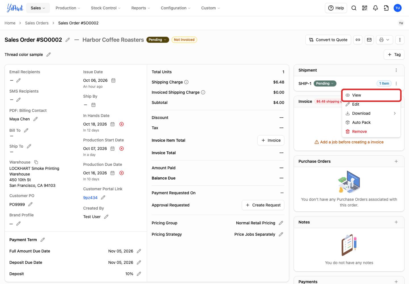This screenshot has width=409, height=284.
Task: Select View from shipment menu
Action: 371,95
